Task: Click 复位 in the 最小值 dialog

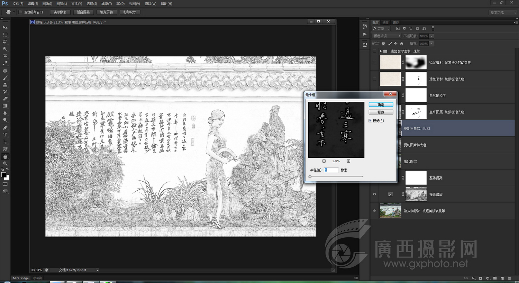Action: click(381, 112)
